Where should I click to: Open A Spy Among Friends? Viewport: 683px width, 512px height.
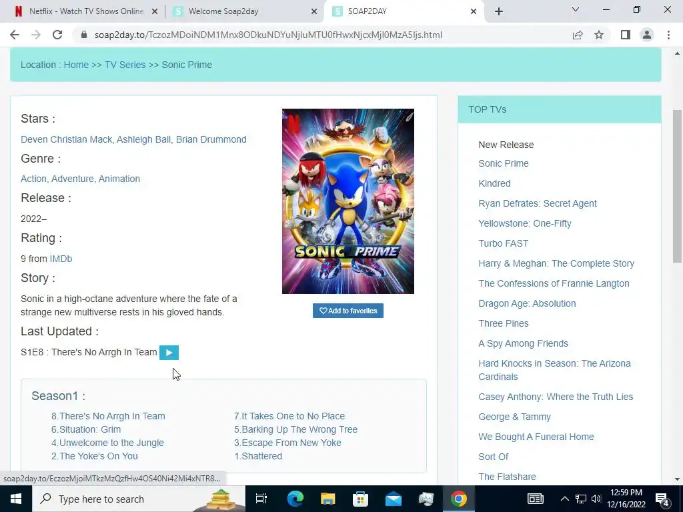coord(523,343)
